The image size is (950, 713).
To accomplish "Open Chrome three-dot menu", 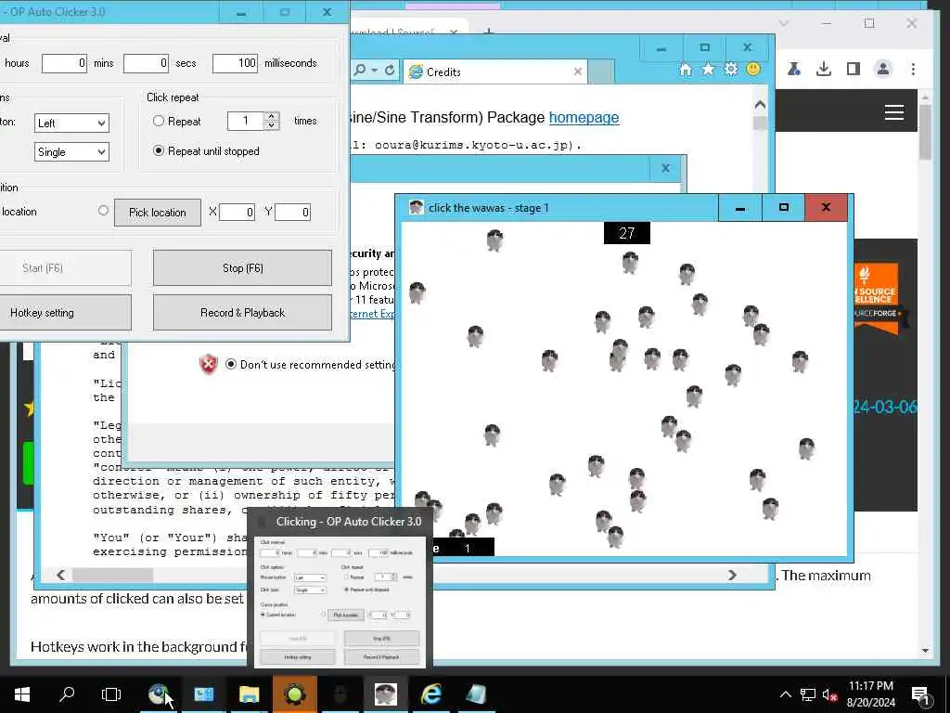I will pyautogui.click(x=913, y=69).
